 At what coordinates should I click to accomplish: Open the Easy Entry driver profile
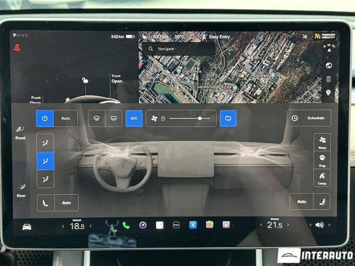pyautogui.click(x=216, y=37)
